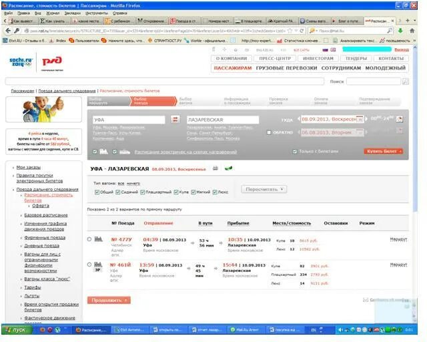Screen dimensions: 427x342
Task: Open ГРУЗОВЫЕ ПЕРЕВОЗКИ section
Action: (x=286, y=68)
